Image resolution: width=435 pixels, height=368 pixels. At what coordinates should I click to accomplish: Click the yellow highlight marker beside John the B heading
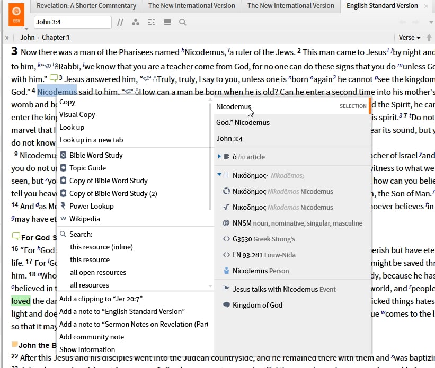[x=15, y=344]
